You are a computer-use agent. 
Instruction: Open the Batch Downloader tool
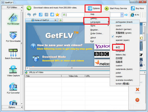pos(13,54)
